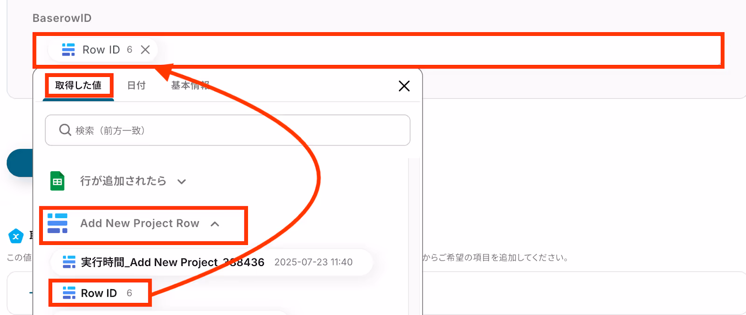Image resolution: width=746 pixels, height=315 pixels.
Task: Click the Baserow icon in the BaserowID field chip
Action: (69, 49)
